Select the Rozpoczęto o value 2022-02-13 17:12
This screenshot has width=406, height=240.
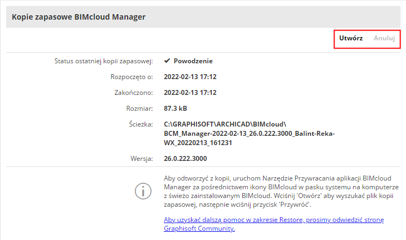(x=190, y=77)
